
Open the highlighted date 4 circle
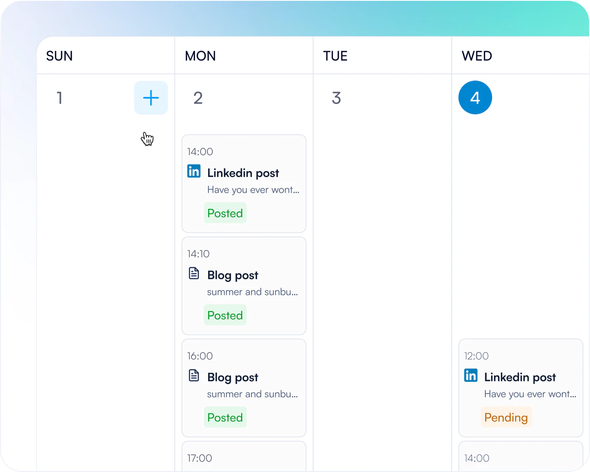[475, 97]
